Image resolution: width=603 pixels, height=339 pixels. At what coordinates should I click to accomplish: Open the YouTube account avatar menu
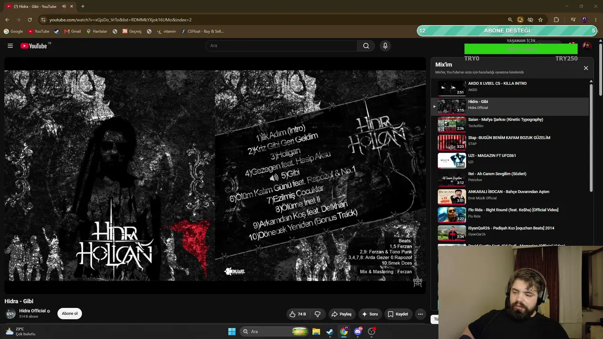(x=587, y=46)
